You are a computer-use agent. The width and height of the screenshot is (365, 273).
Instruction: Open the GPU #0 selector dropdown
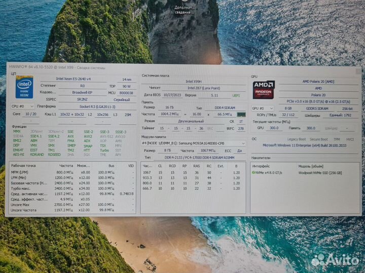point(263,108)
